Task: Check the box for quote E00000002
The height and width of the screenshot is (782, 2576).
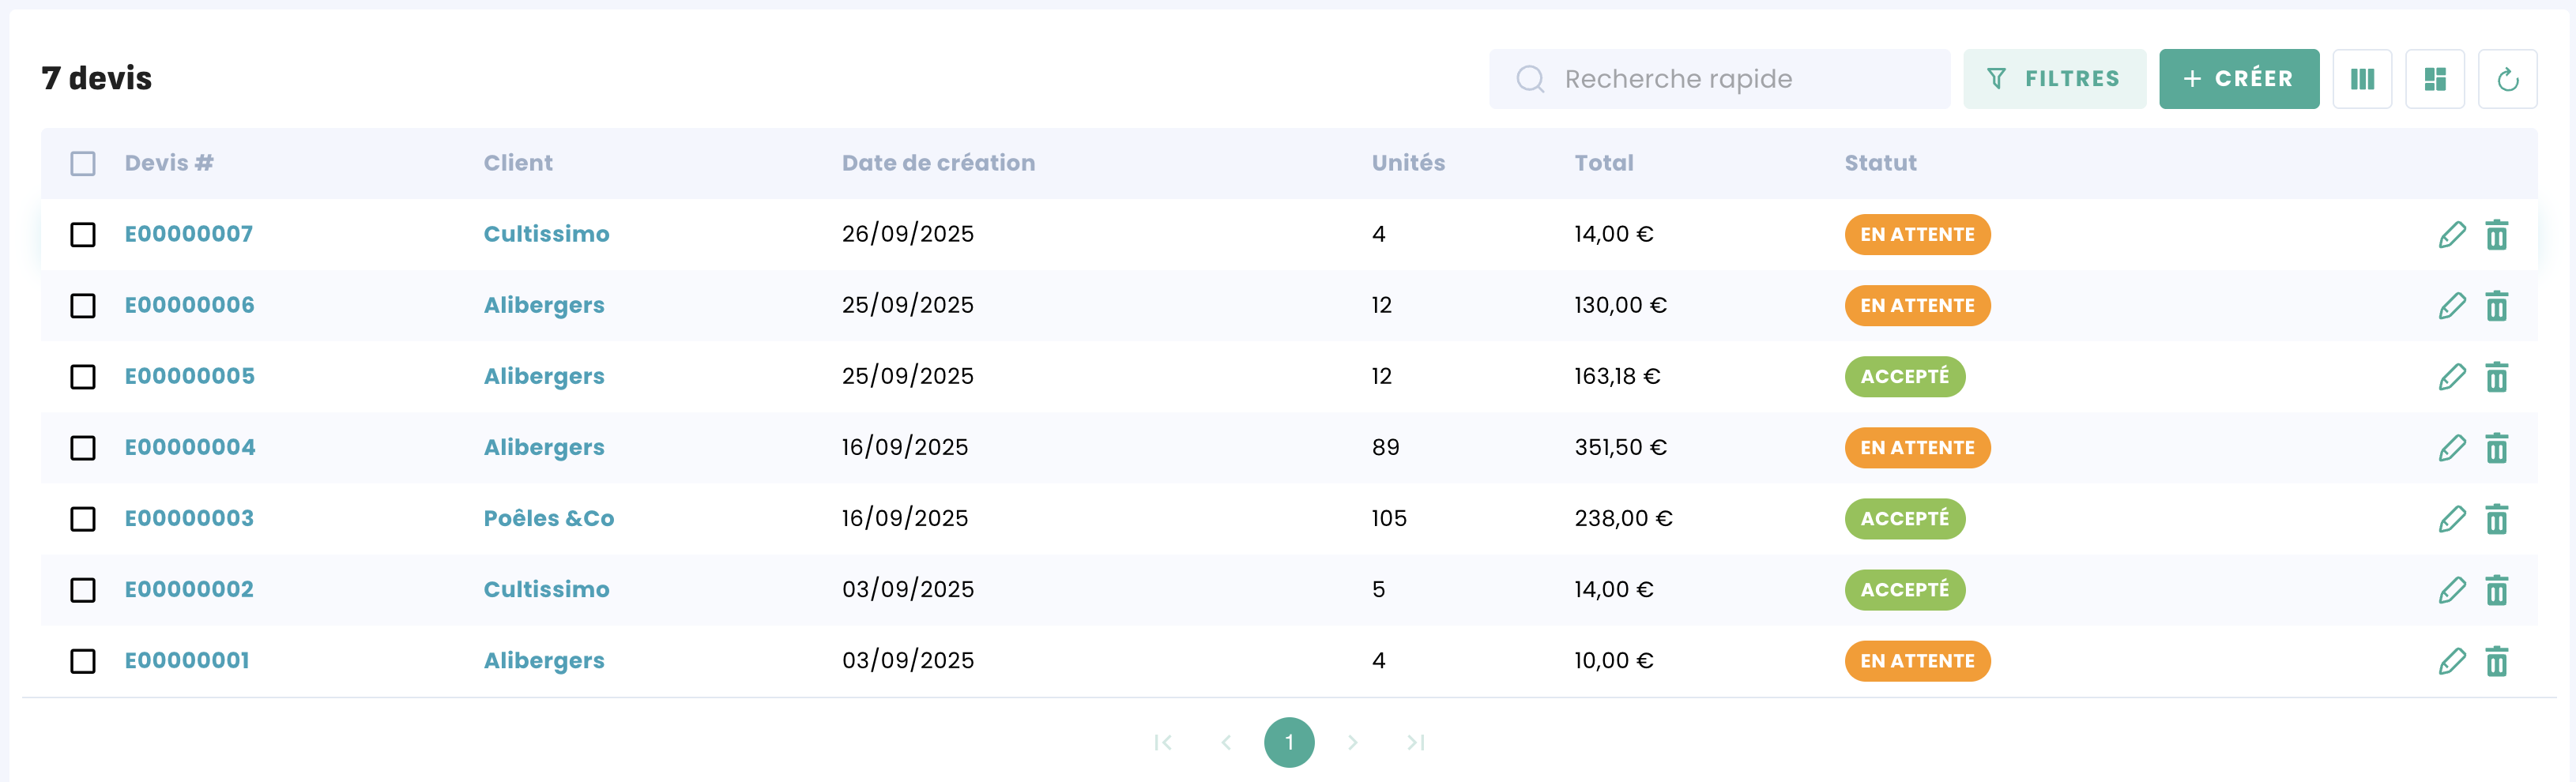Action: pos(83,589)
